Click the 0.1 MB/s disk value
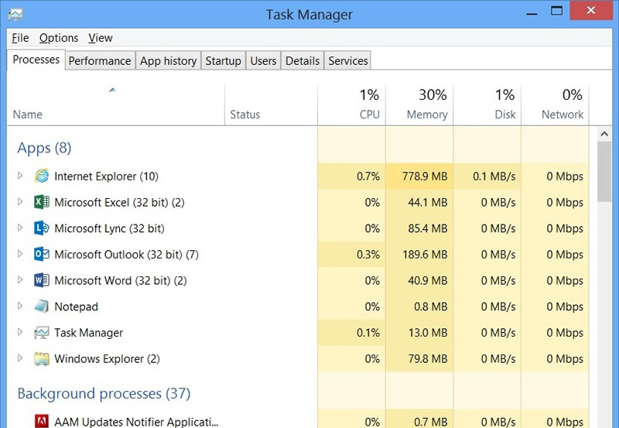Screen dimensions: 619x428 (494, 176)
